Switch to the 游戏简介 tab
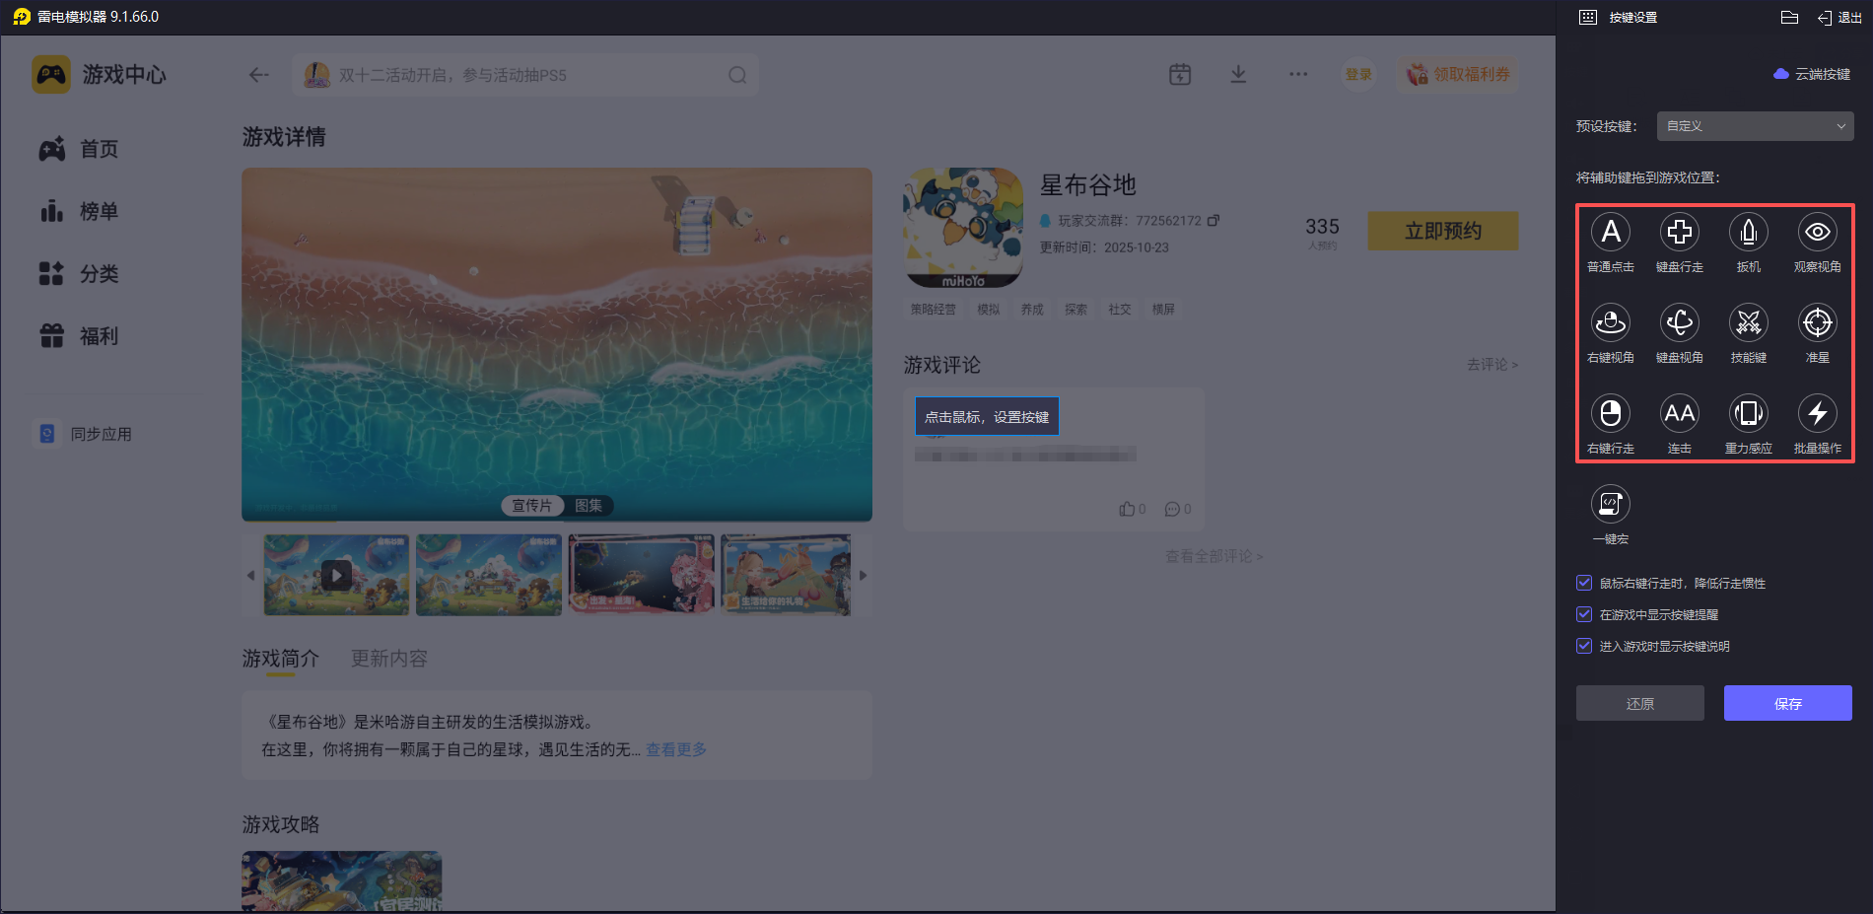Viewport: 1873px width, 914px height. pyautogui.click(x=281, y=659)
